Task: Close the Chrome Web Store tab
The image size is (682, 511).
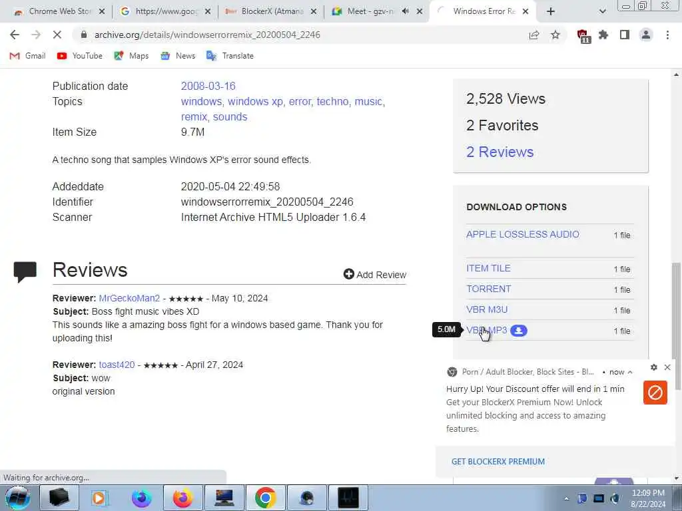Action: (x=102, y=11)
